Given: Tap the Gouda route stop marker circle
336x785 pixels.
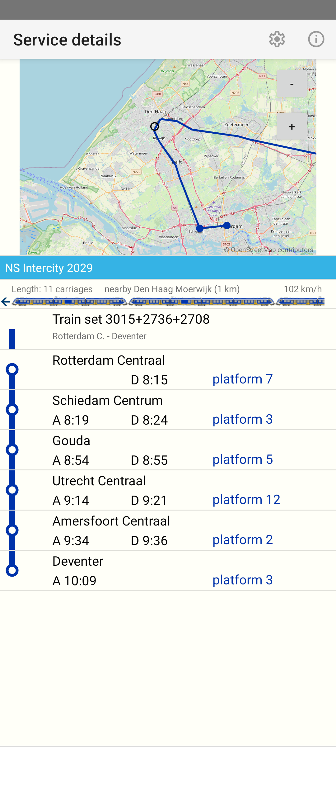Looking at the screenshot, I should coord(12,450).
